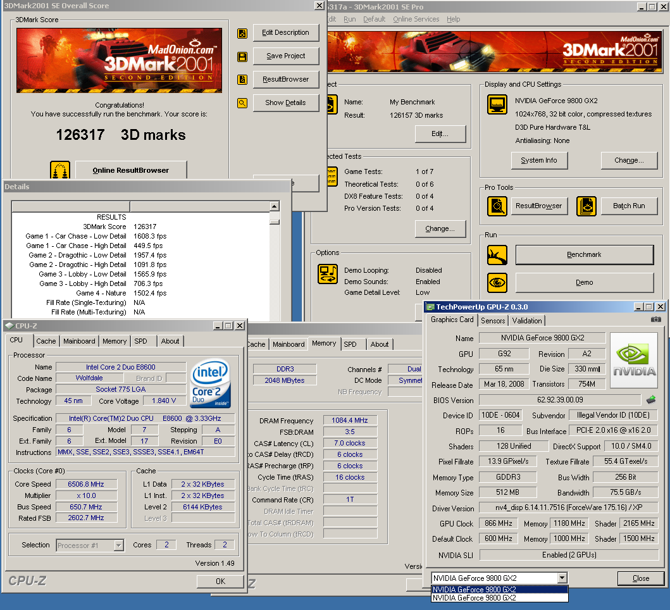Click the System Info button
Screen dimensions: 670x610
[539, 160]
